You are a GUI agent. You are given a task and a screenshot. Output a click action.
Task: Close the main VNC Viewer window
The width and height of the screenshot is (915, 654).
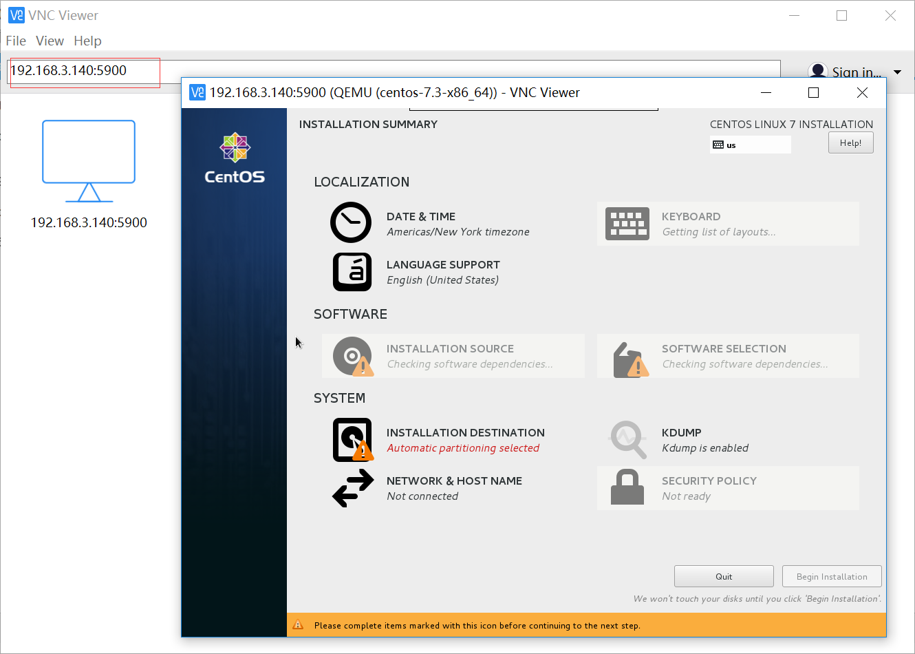coord(890,15)
